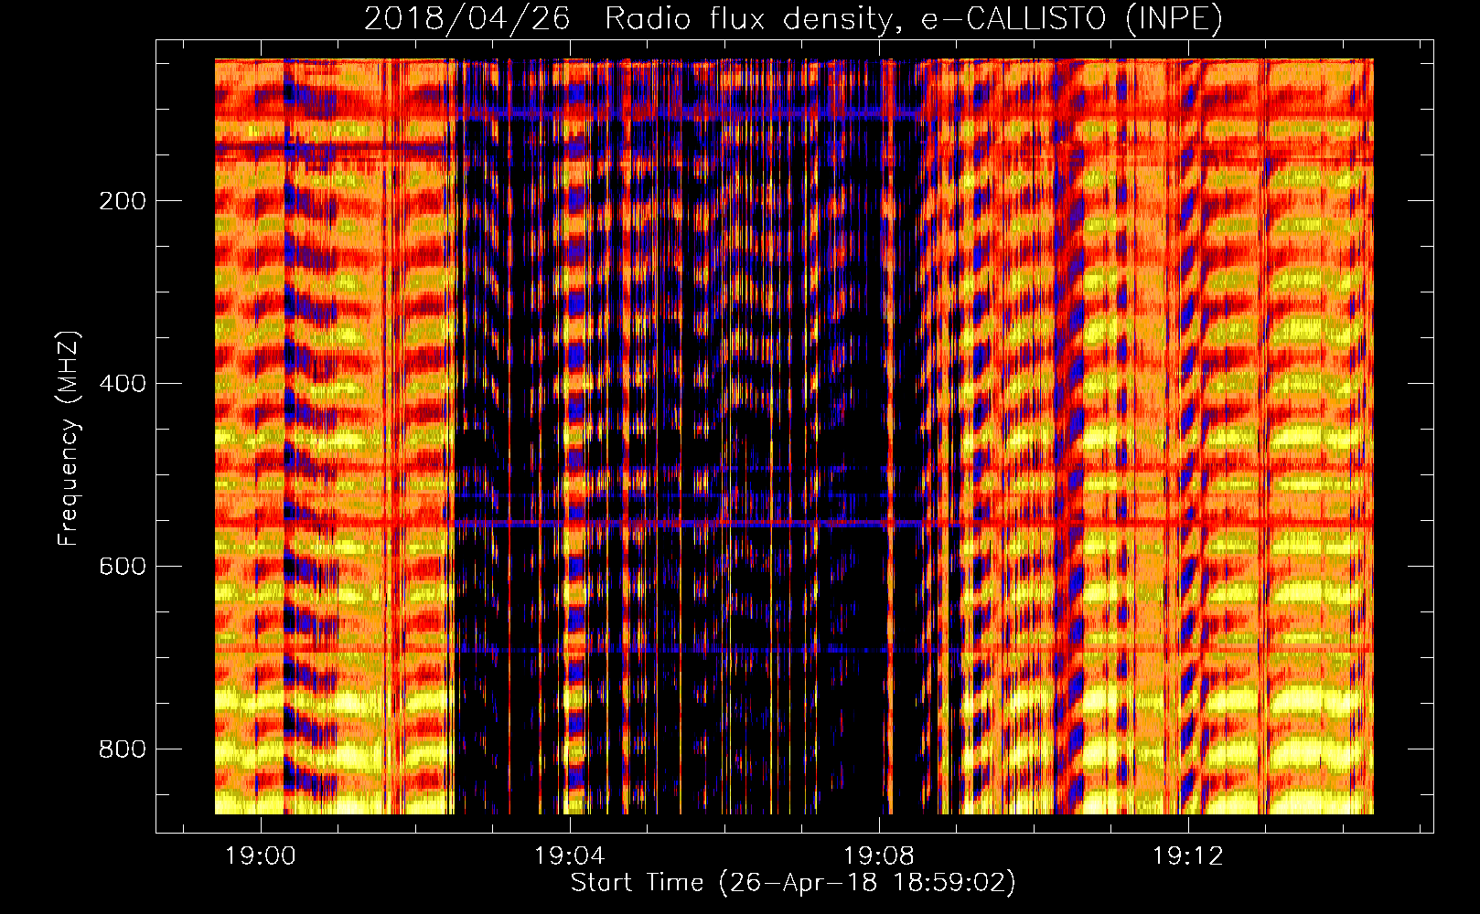Click the 19:00 time tick label

tap(262, 856)
